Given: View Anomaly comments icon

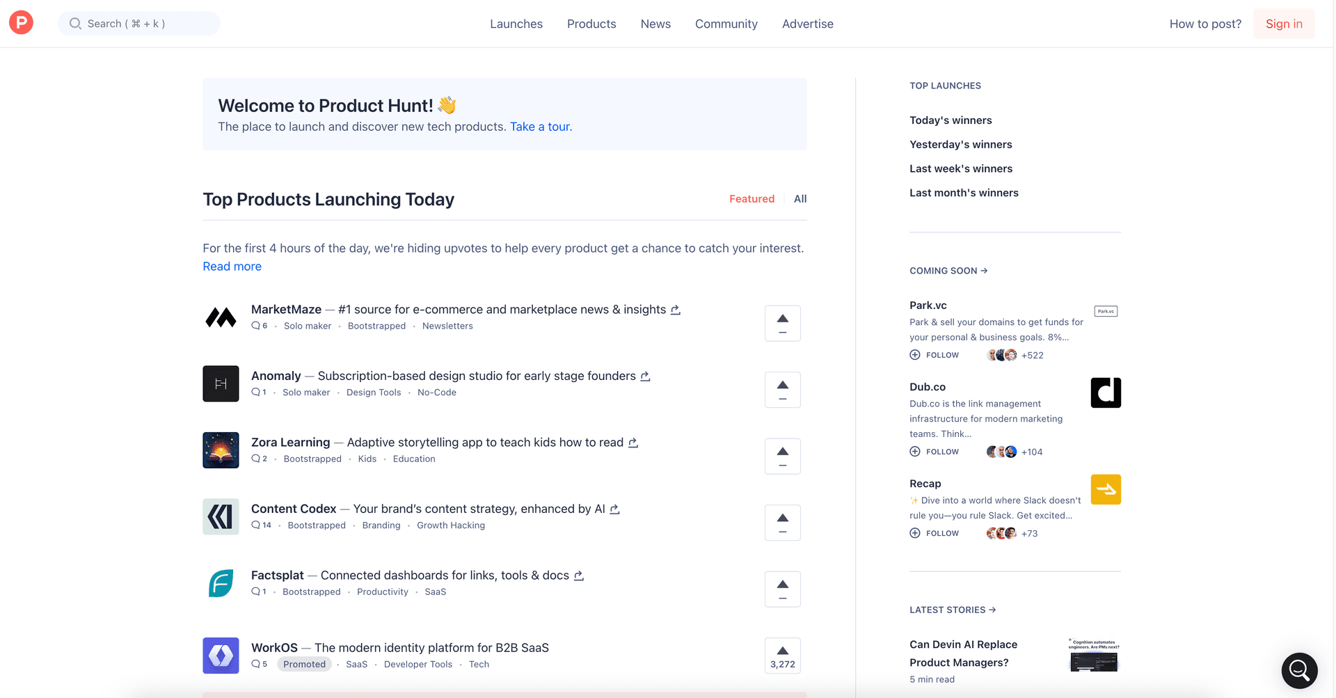Looking at the screenshot, I should 255,392.
